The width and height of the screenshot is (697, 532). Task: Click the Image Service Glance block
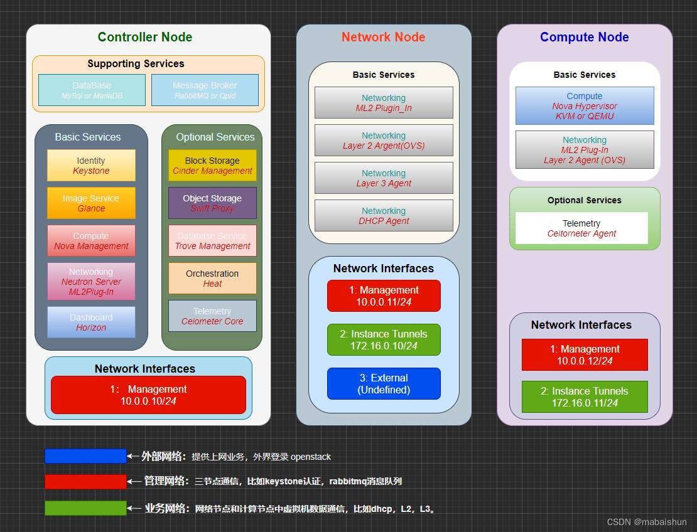(91, 203)
